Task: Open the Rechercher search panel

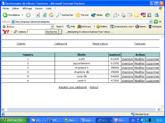Action: (x=65, y=15)
